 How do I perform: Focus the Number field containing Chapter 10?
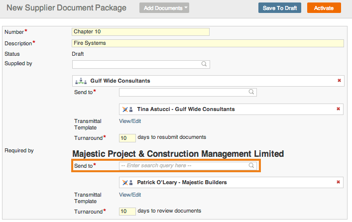(140, 32)
